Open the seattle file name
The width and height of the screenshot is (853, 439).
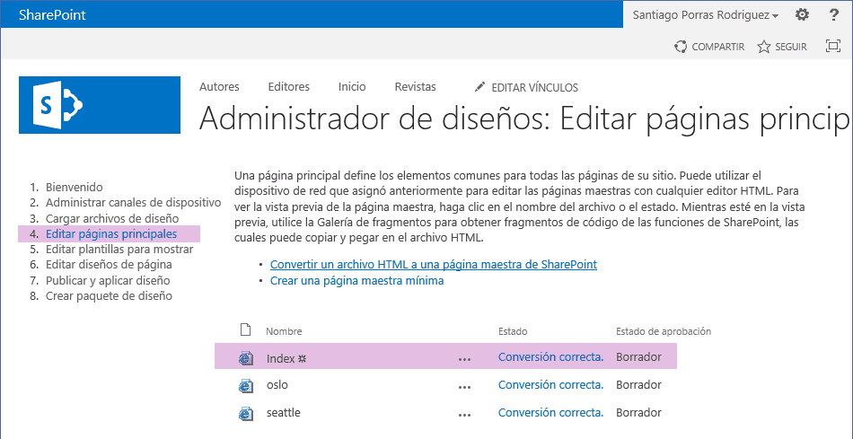(283, 413)
